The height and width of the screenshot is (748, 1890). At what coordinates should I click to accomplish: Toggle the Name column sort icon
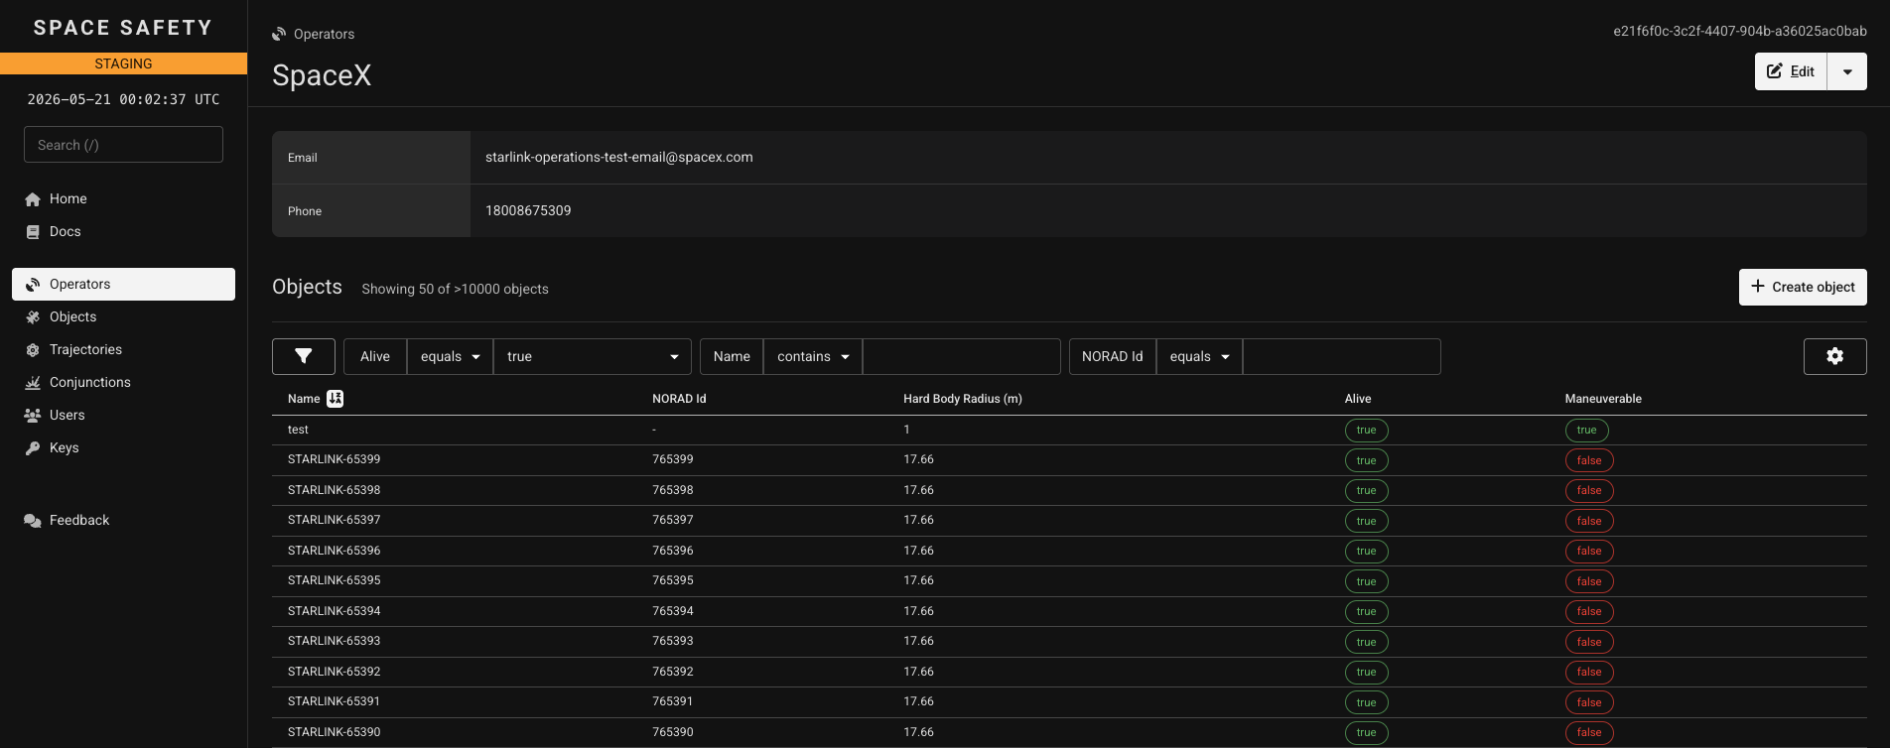click(336, 399)
